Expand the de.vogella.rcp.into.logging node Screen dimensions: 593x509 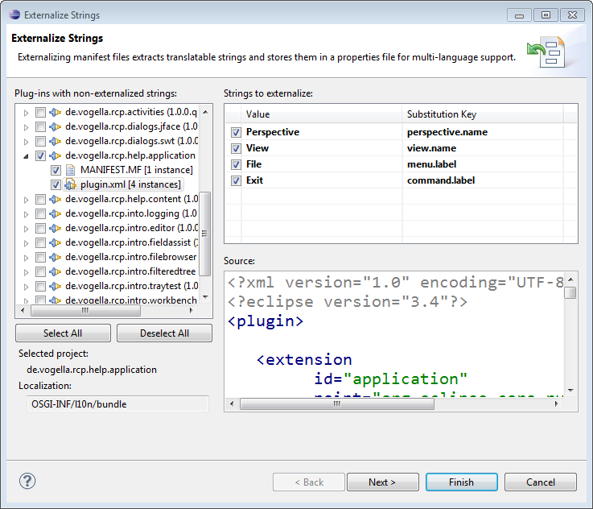(x=26, y=214)
